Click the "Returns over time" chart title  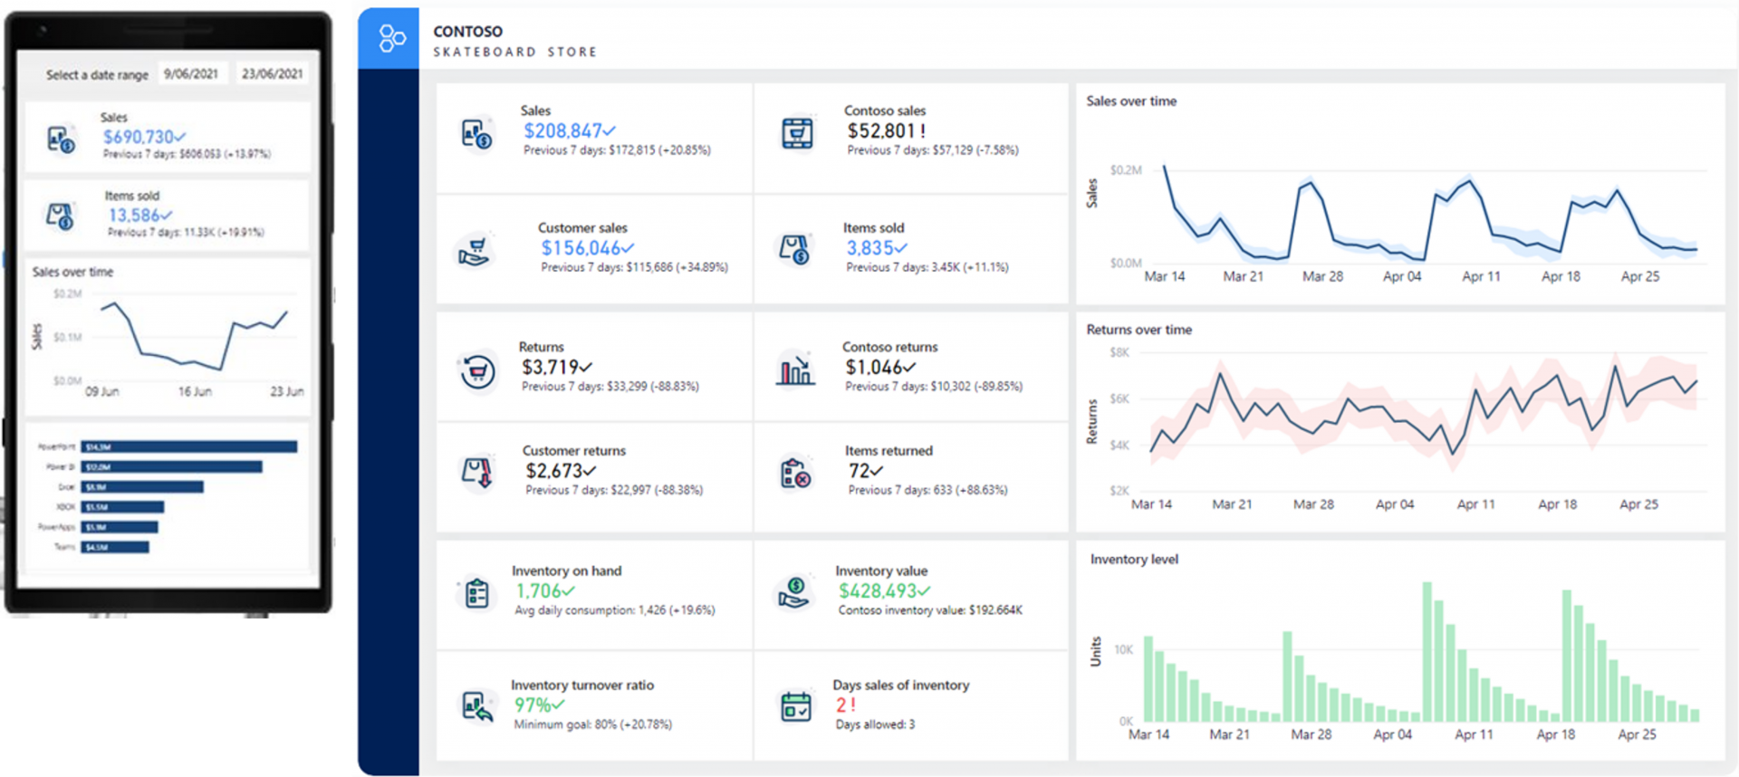1139,330
